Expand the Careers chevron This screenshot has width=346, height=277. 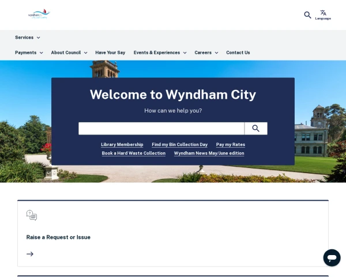216,53
